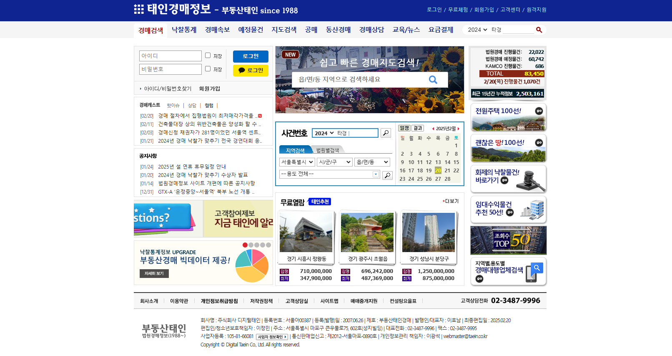The image size is (672, 356).
Task: Select the last carousel dot on 낙찰통계 banner
Action: (x=268, y=245)
